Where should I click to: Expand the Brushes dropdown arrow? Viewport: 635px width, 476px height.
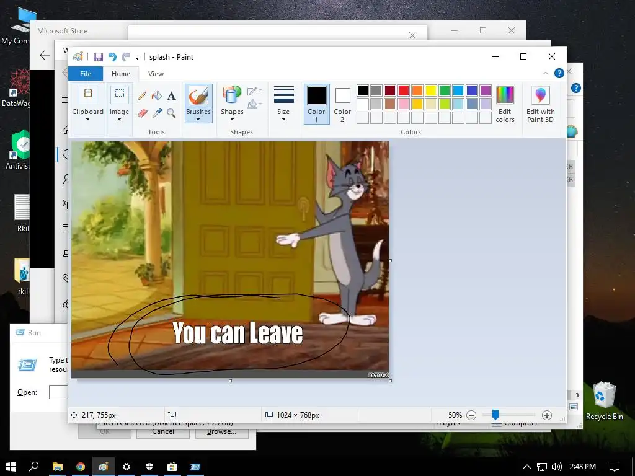tap(198, 120)
